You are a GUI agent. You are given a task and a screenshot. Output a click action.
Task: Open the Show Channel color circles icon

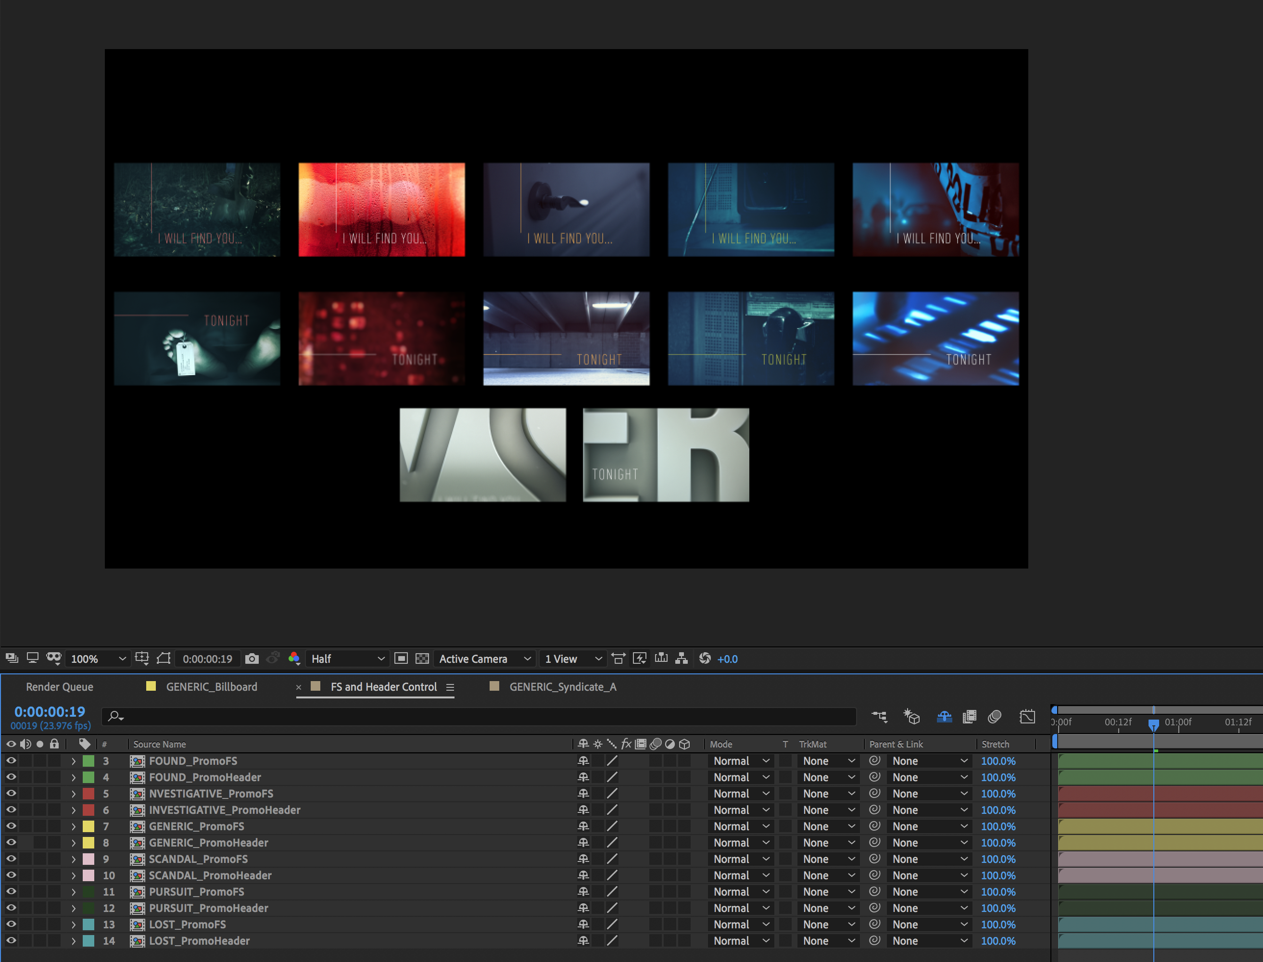click(294, 658)
